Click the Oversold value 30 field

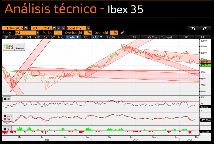[x=114, y=32]
